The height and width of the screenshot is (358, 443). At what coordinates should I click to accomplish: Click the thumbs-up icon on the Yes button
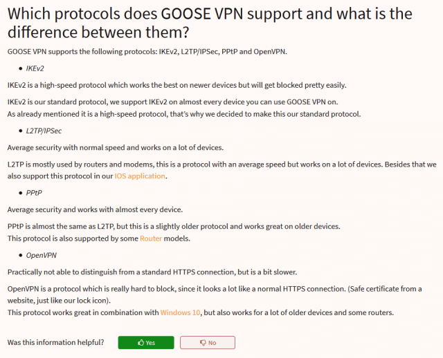[x=141, y=343]
